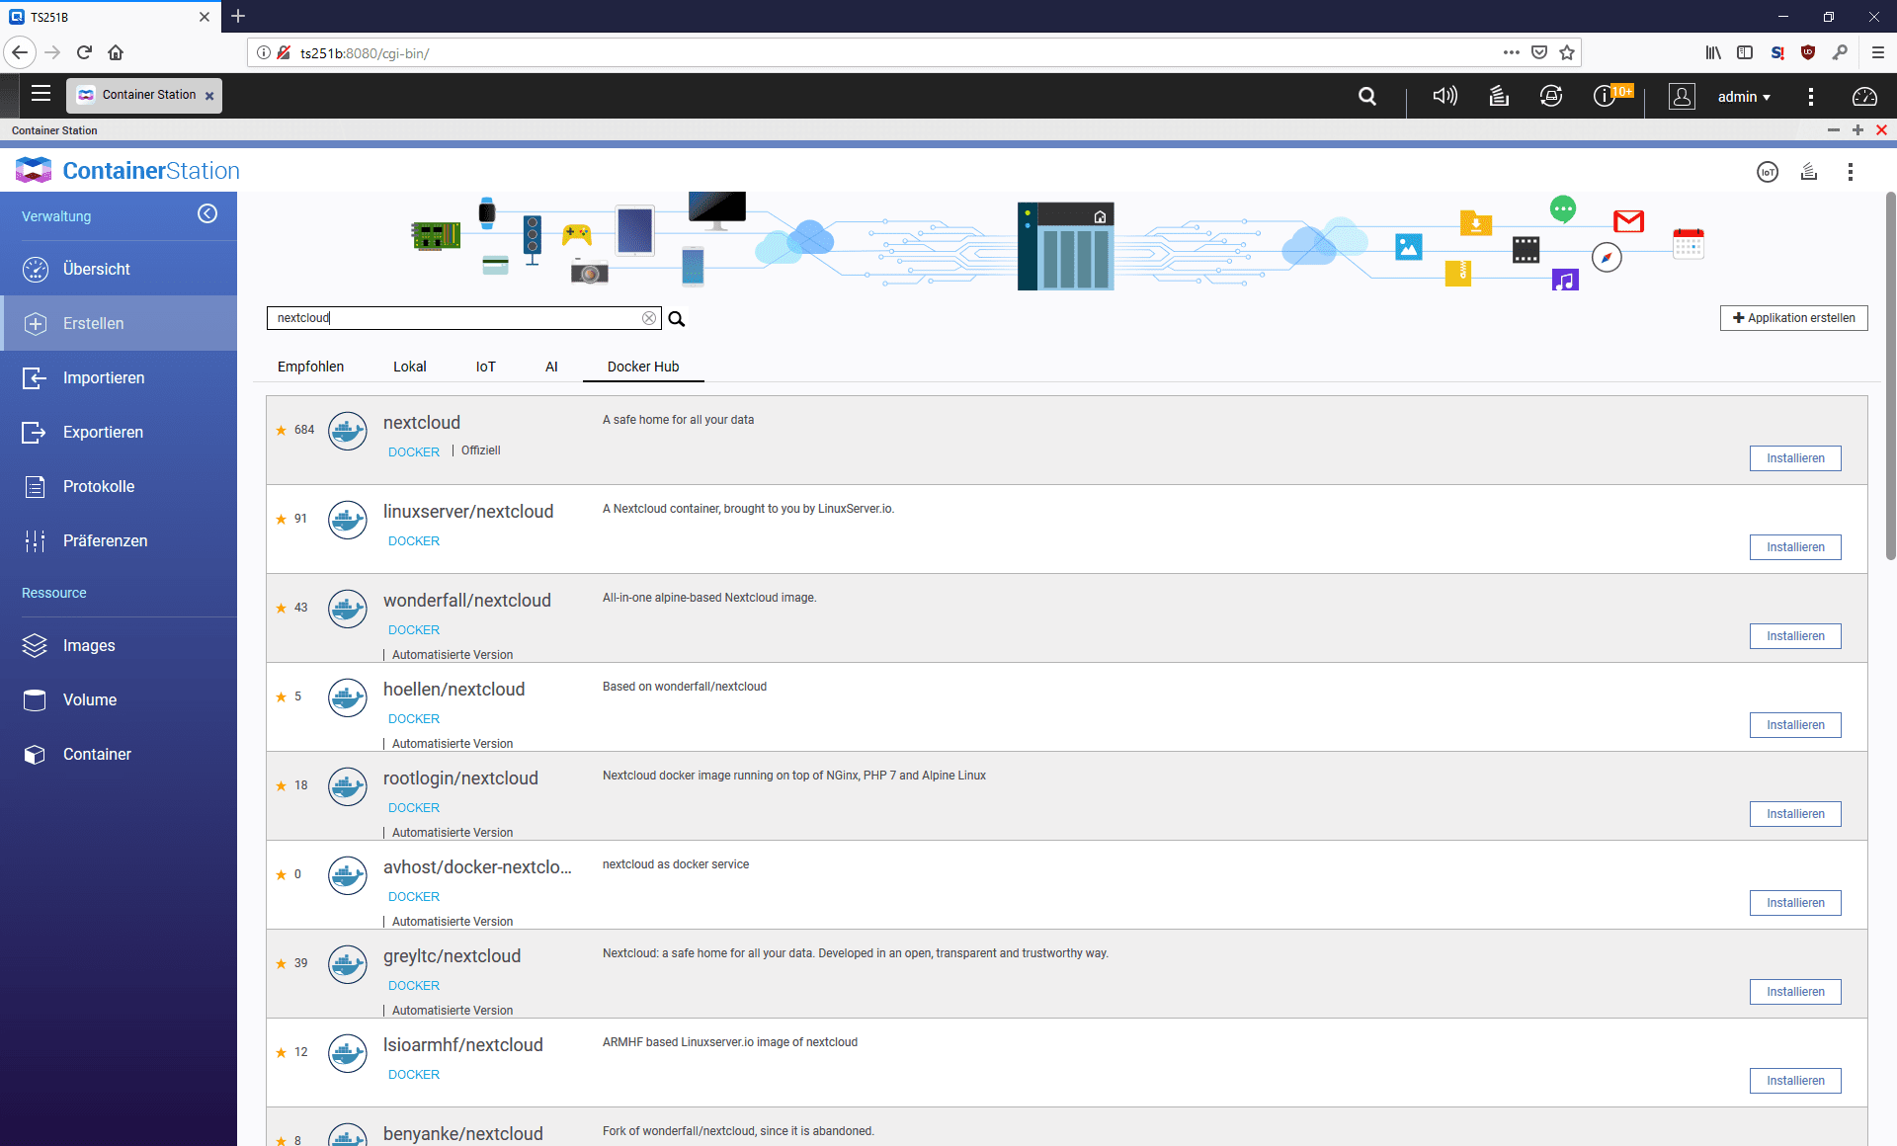1897x1146 pixels.
Task: Click Applikation erstellen button
Action: (1793, 318)
